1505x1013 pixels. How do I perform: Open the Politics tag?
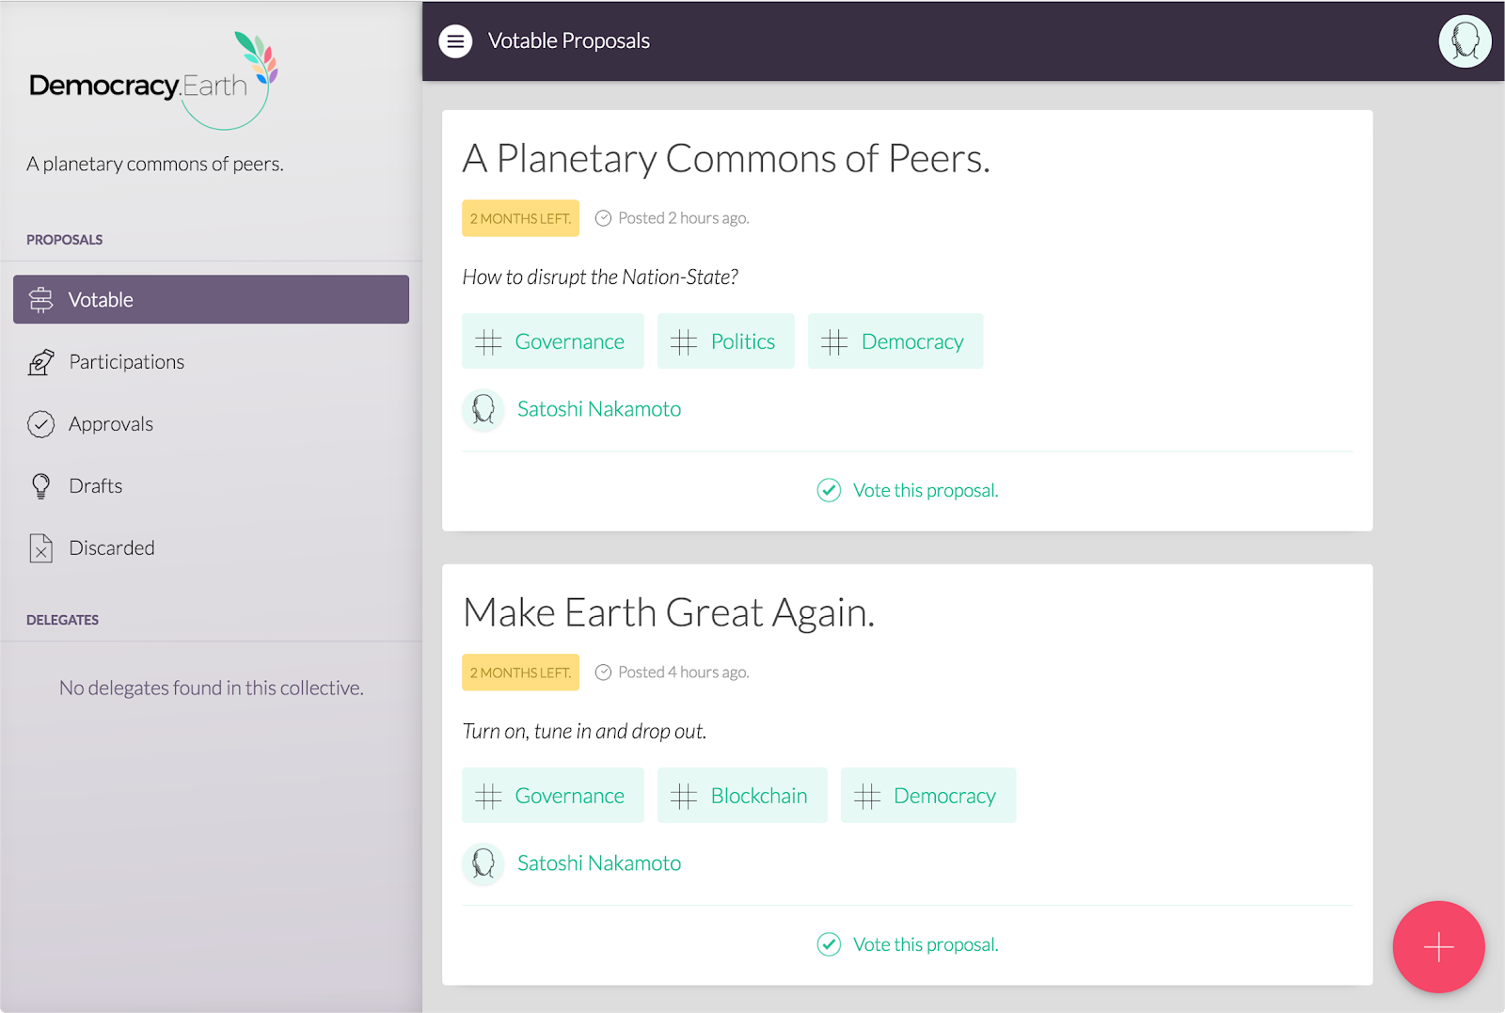[x=726, y=341]
